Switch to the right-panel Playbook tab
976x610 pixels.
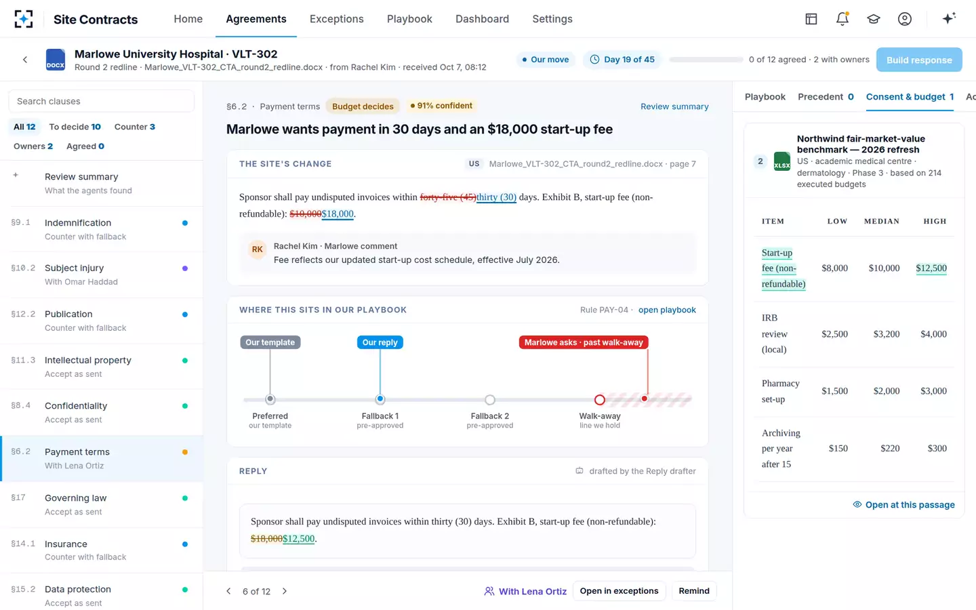[765, 97]
